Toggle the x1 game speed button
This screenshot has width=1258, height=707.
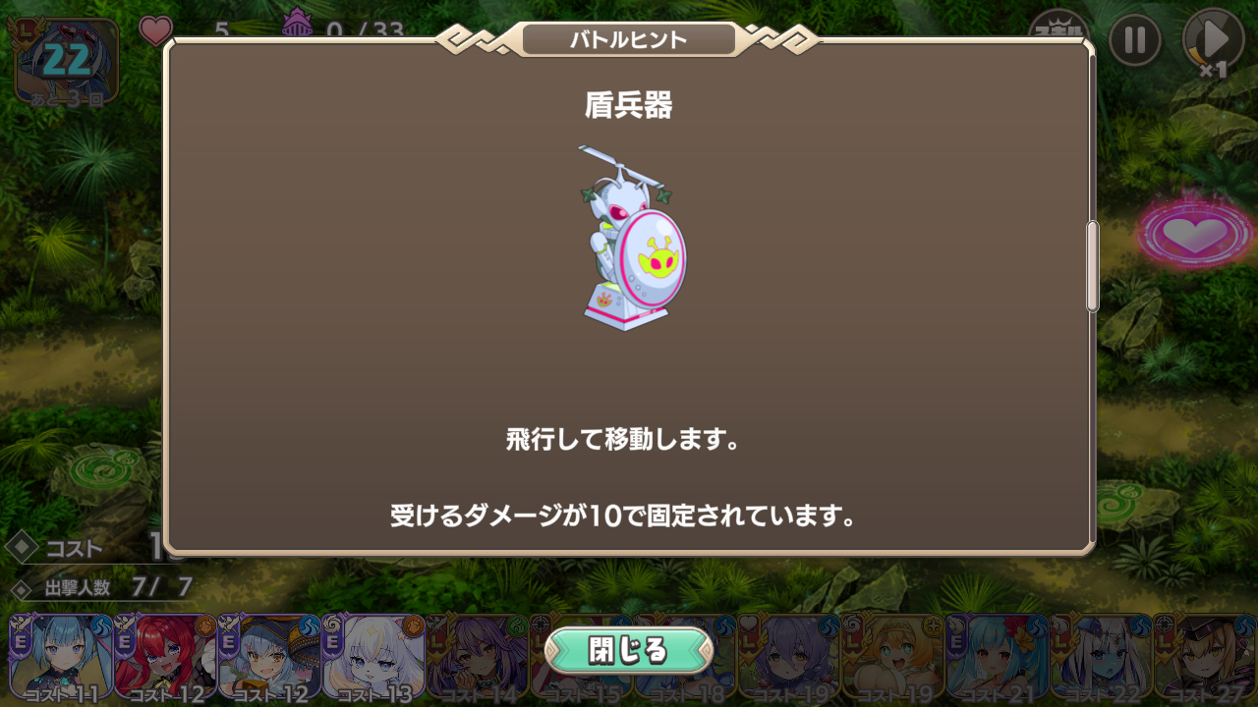click(x=1214, y=41)
